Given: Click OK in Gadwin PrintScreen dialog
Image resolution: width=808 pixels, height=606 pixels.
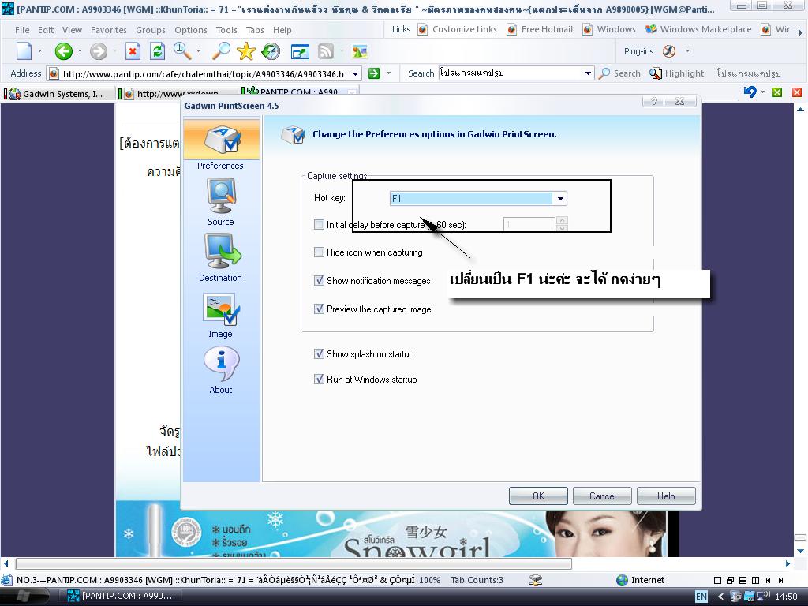Looking at the screenshot, I should (x=538, y=496).
